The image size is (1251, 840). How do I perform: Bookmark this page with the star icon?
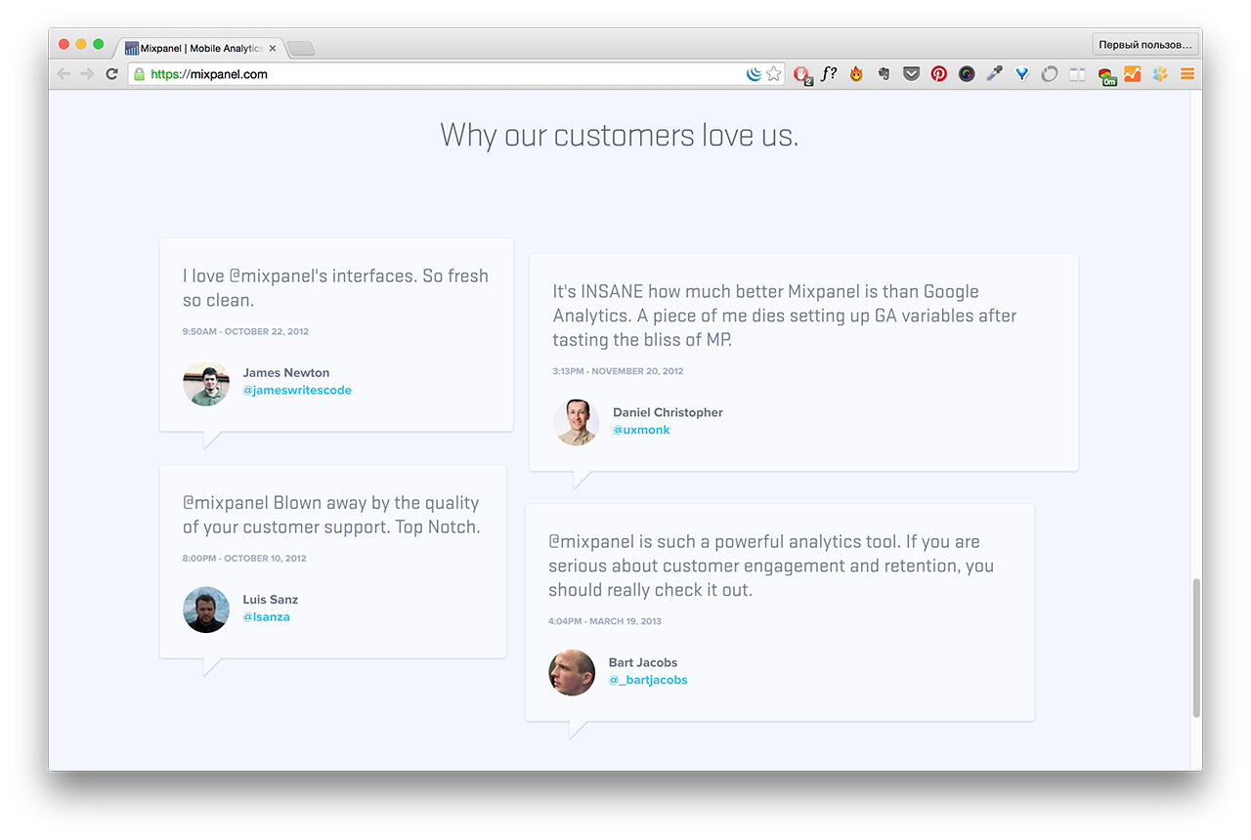coord(774,74)
